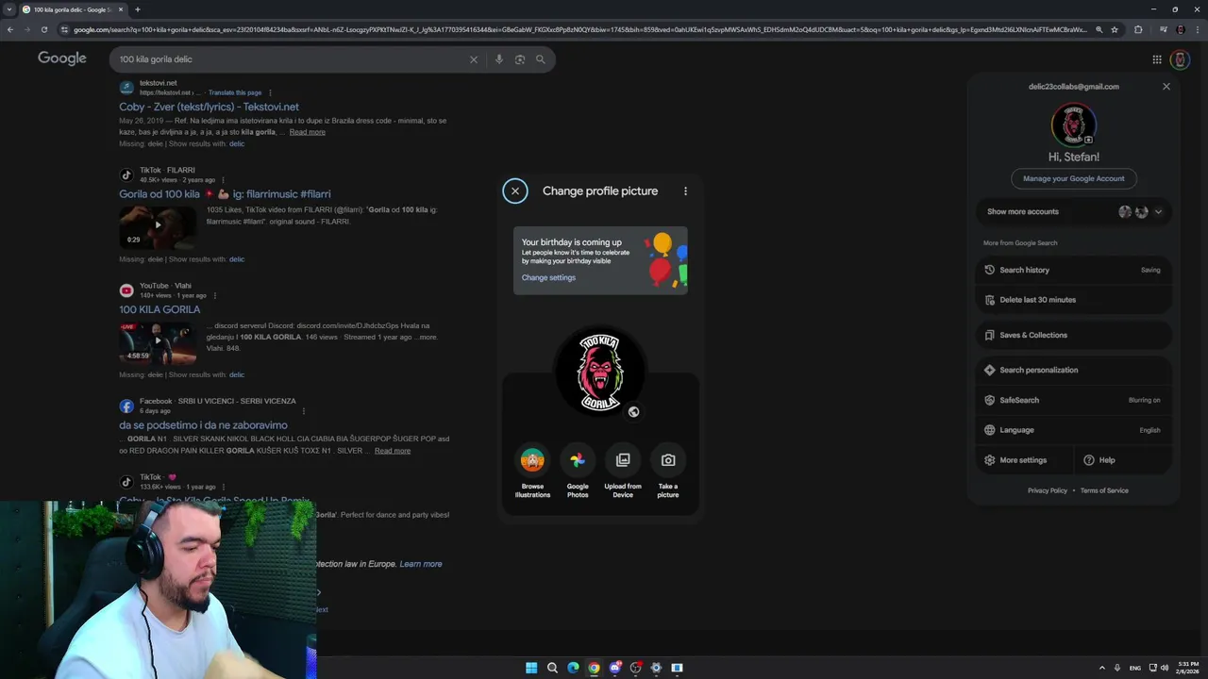Expand Show more accounts

[x=1074, y=211]
